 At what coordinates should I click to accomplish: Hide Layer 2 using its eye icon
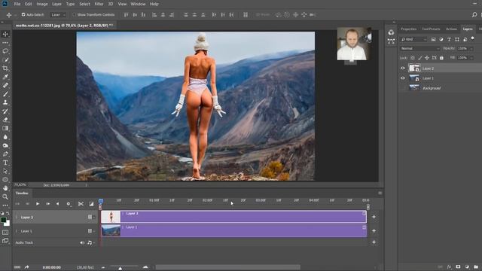pyautogui.click(x=403, y=69)
